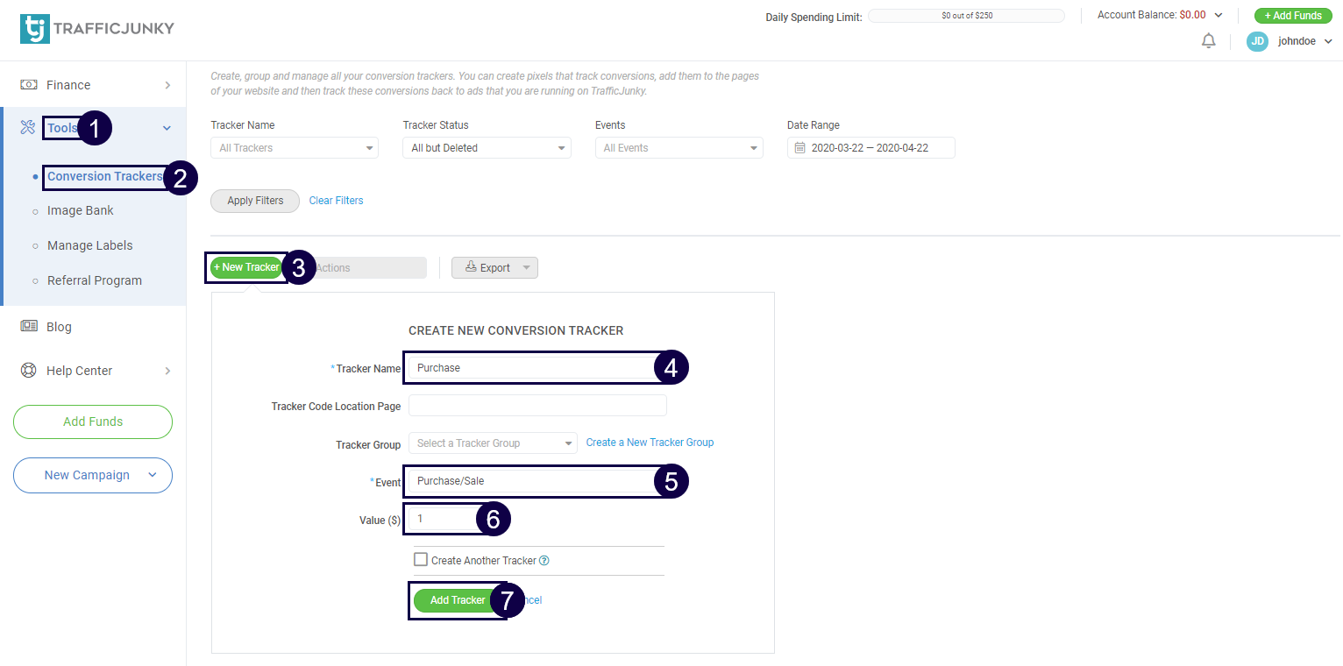Open the Date Range picker field
The image size is (1343, 666).
tap(870, 148)
